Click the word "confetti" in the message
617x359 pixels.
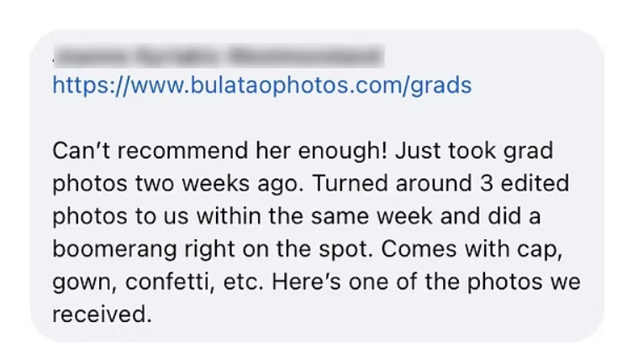click(x=170, y=282)
